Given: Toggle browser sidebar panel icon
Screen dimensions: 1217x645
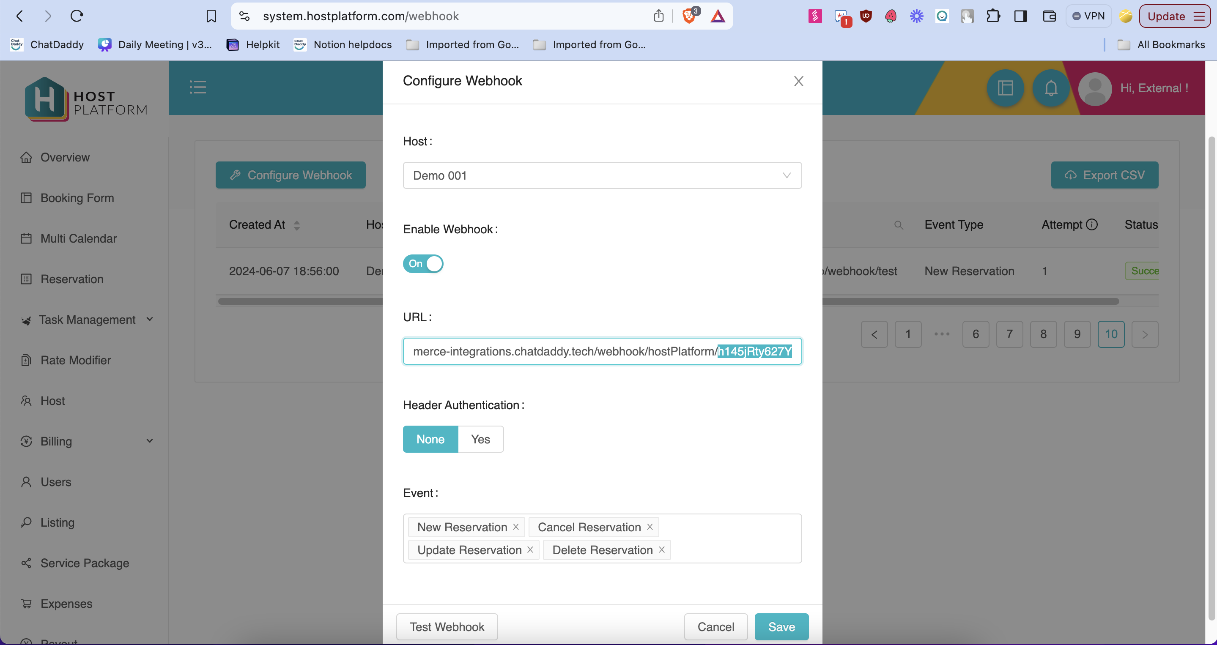Looking at the screenshot, I should click(x=1020, y=16).
